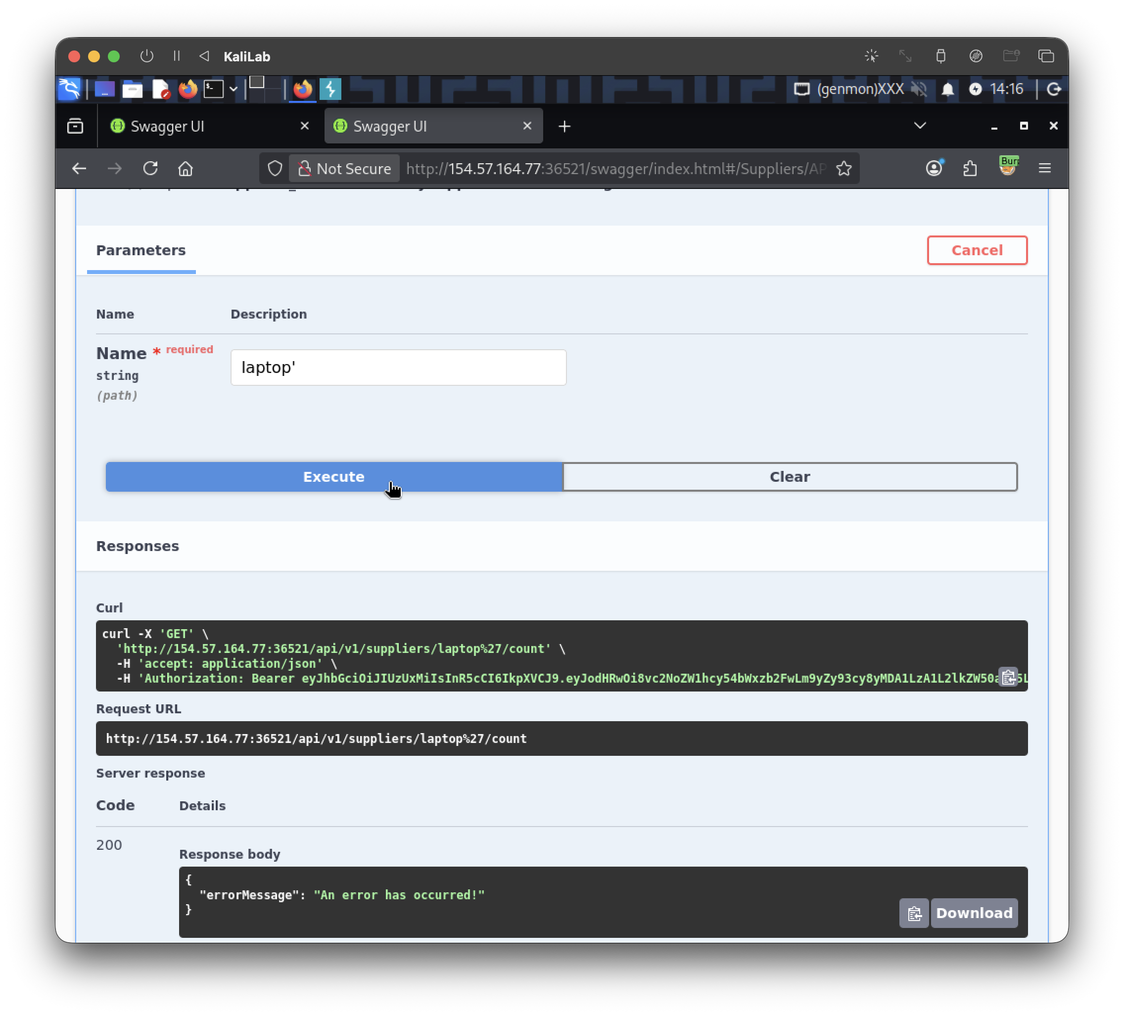Bookmark this page with the star icon
The image size is (1124, 1016).
[x=843, y=168]
